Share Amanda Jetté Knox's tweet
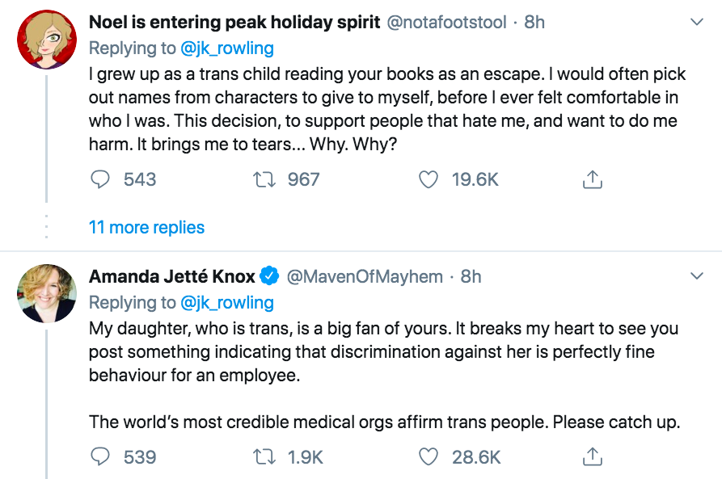 593,457
